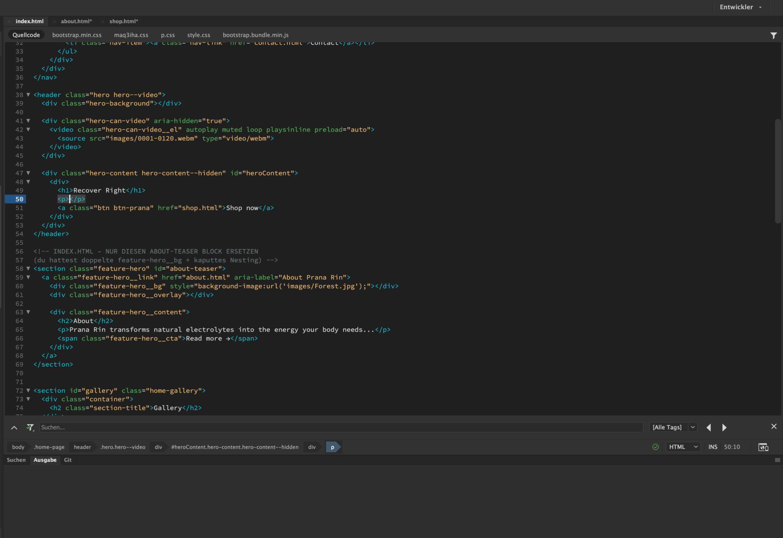This screenshot has width=783, height=538.
Task: Open style.css related file
Action: [198, 35]
